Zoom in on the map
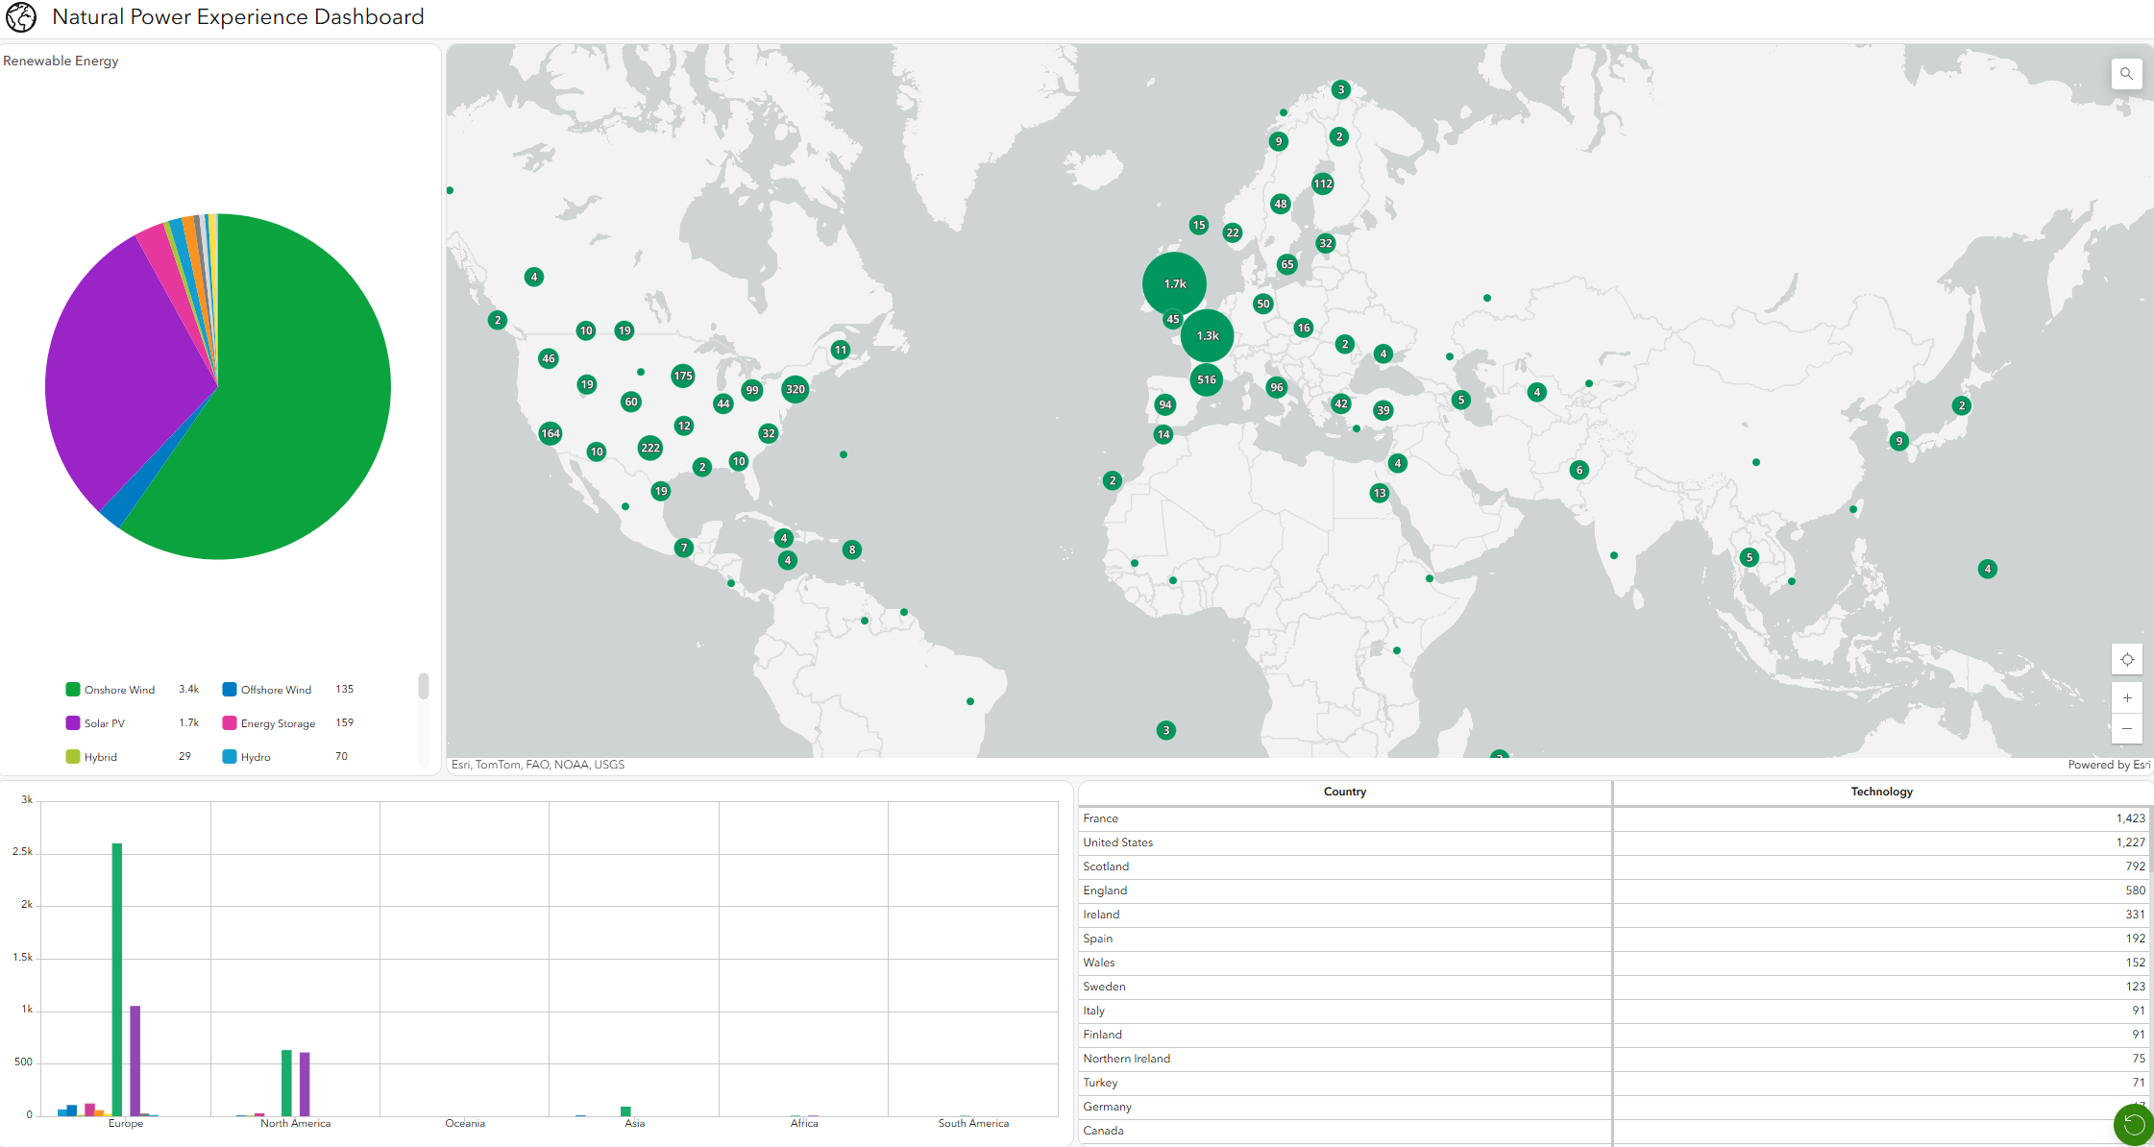The width and height of the screenshot is (2154, 1147). click(x=2127, y=698)
